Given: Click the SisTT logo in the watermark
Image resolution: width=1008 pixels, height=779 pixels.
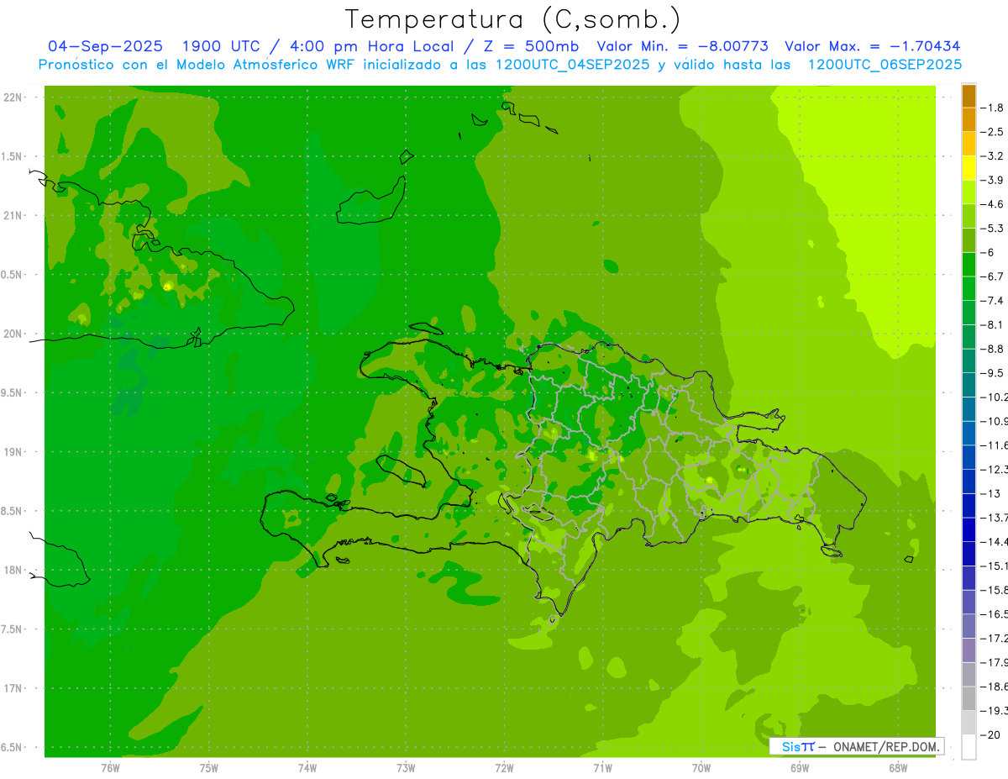Looking at the screenshot, I should (x=797, y=746).
